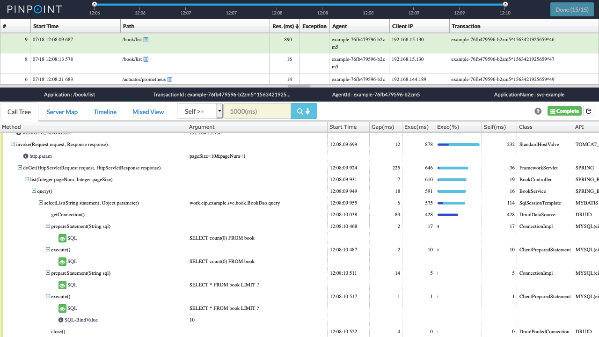Collapse the doGet method node
The height and width of the screenshot is (337, 599).
(20, 168)
